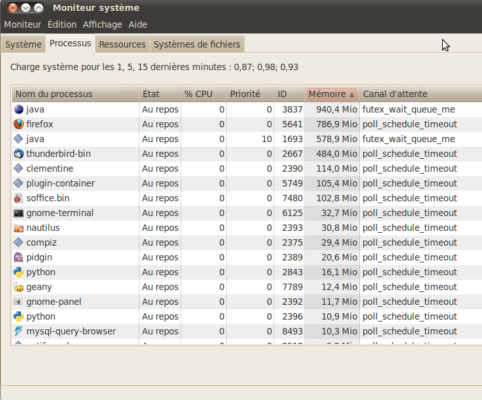Click the compiz process icon
482x400 pixels.
[x=19, y=242]
